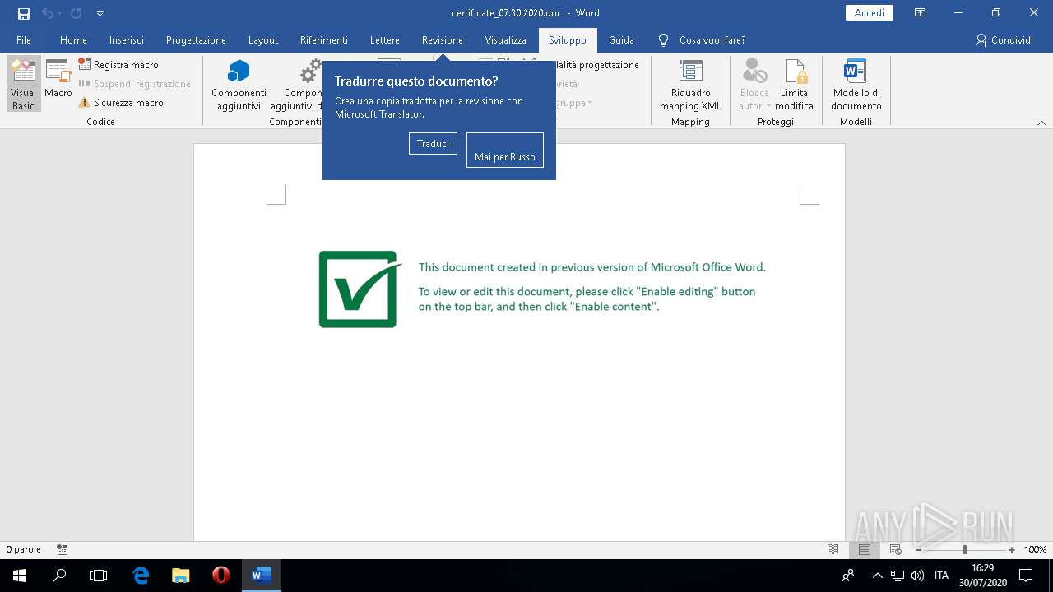Open Modello di documento dialog
Viewport: 1053px width, 592px height.
point(856,85)
